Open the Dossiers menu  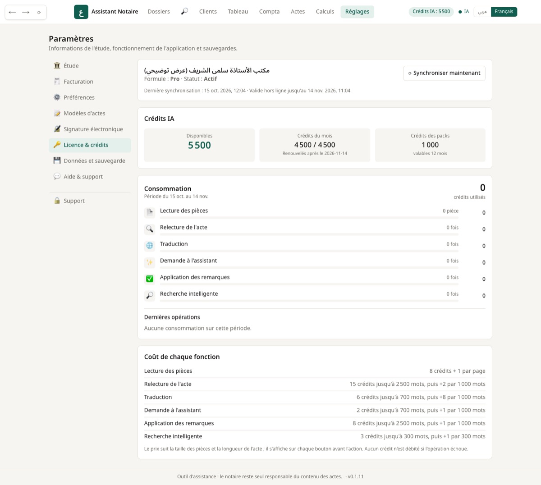(x=159, y=12)
